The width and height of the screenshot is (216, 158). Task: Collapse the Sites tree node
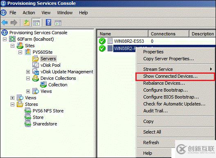click(x=12, y=46)
